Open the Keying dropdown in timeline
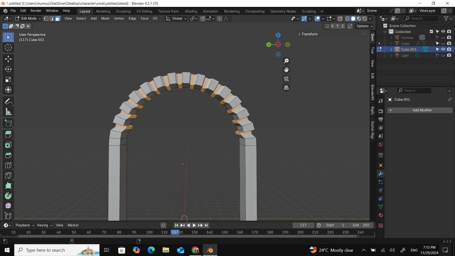 click(45, 225)
